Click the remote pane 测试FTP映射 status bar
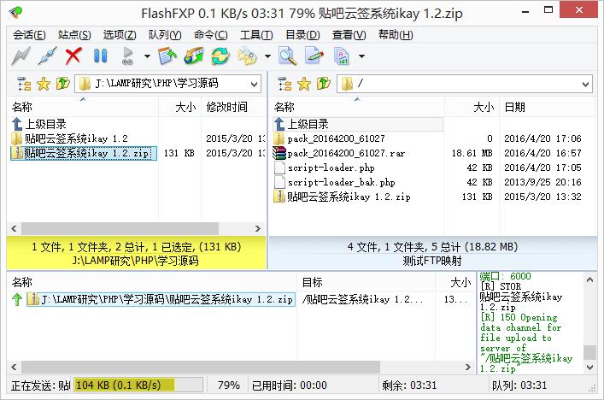 point(433,253)
